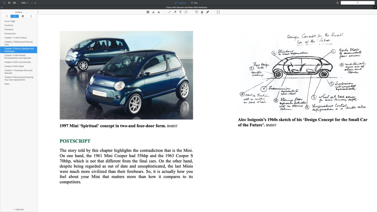Image resolution: width=377 pixels, height=212 pixels.
Task: Open the 130% zoom level dropdown
Action: (x=24, y=3)
